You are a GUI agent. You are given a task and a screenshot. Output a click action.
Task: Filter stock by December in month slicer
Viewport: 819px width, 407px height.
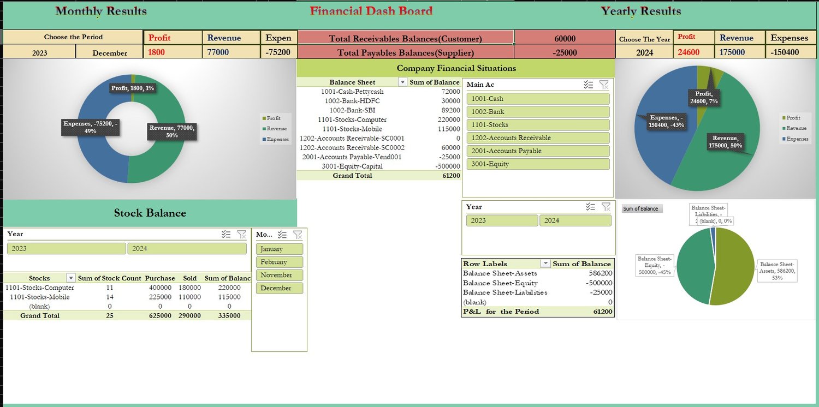pos(280,288)
